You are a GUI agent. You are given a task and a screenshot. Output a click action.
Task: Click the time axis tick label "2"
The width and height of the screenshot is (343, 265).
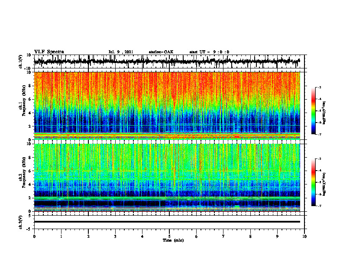[x=88, y=236]
